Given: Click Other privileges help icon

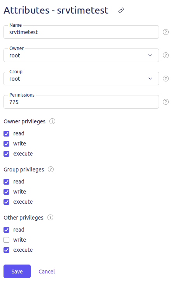Looking at the screenshot, I should tap(50, 218).
